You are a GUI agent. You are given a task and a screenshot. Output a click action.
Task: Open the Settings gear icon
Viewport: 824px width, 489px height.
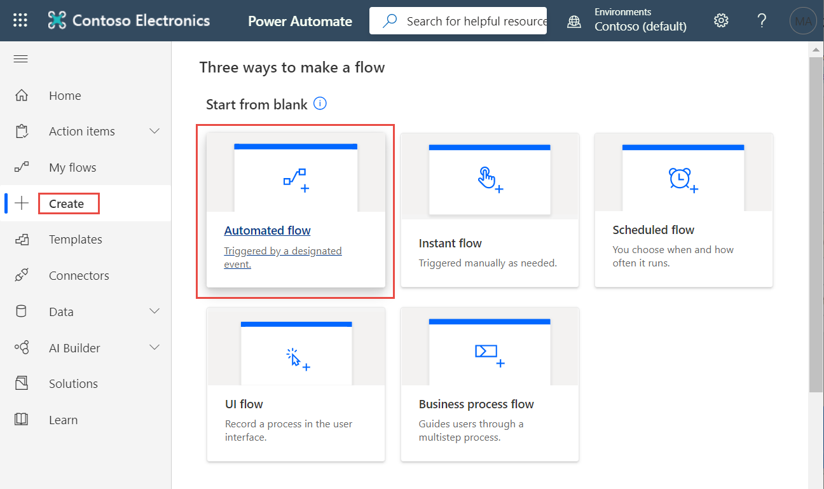[721, 20]
